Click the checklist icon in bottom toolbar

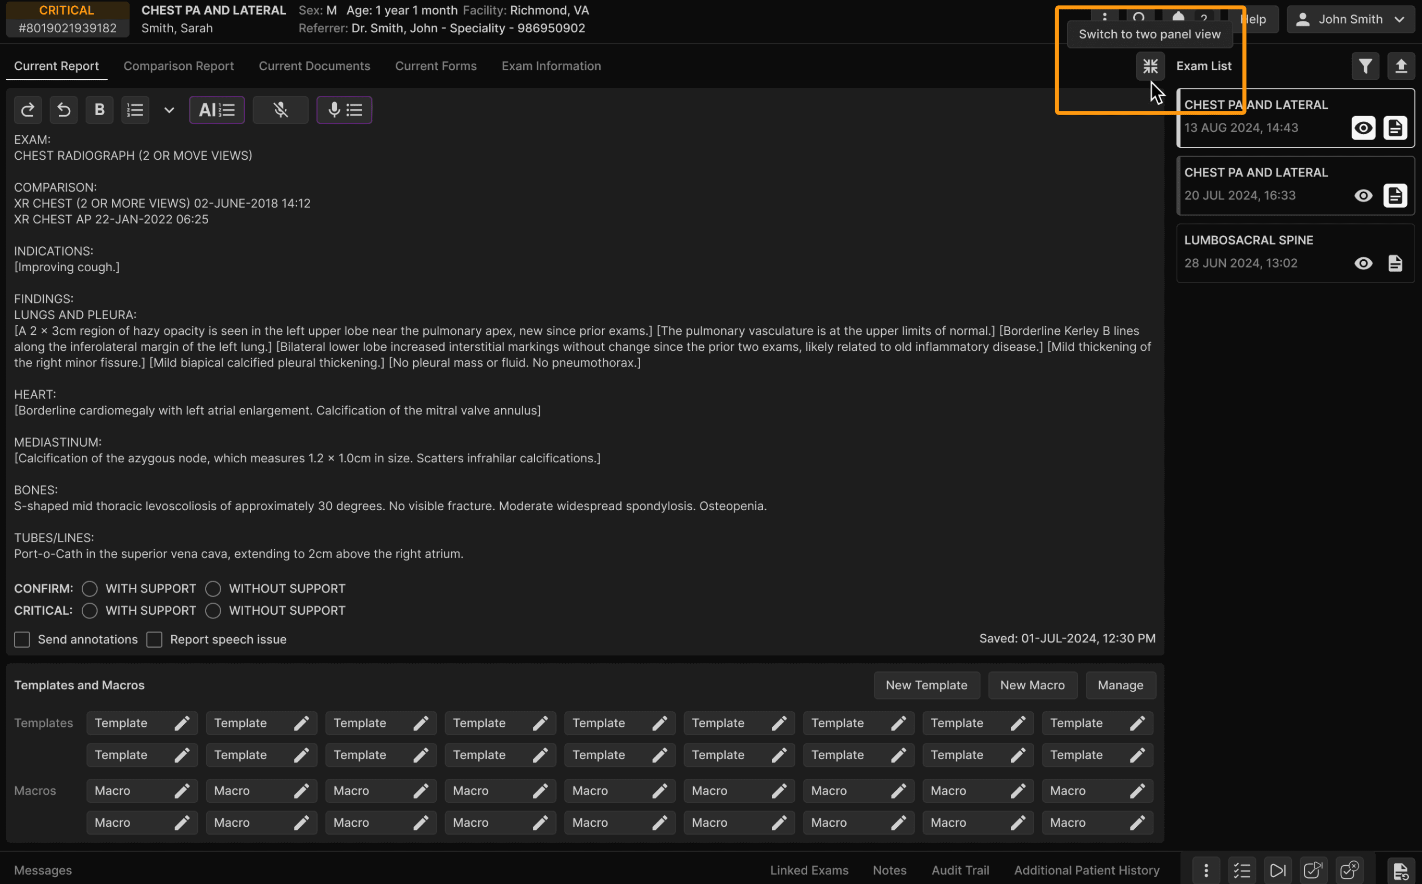click(x=1241, y=870)
